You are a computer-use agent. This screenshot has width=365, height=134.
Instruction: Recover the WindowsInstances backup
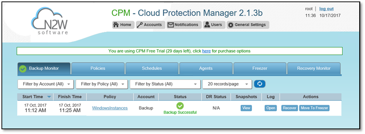point(290,108)
